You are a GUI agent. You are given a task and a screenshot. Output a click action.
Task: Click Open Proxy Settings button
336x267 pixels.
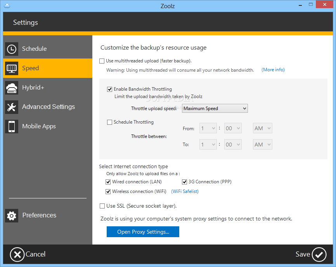[x=143, y=232]
